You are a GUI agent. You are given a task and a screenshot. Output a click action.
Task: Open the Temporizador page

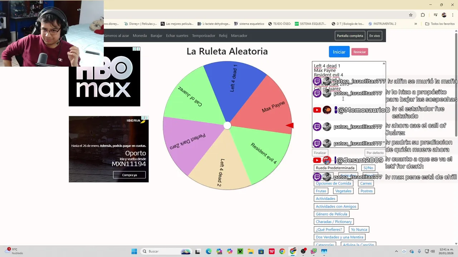coord(204,36)
